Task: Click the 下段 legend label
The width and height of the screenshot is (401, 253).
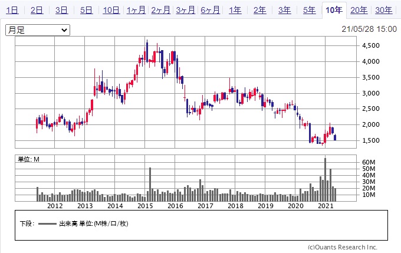Action: click(27, 224)
